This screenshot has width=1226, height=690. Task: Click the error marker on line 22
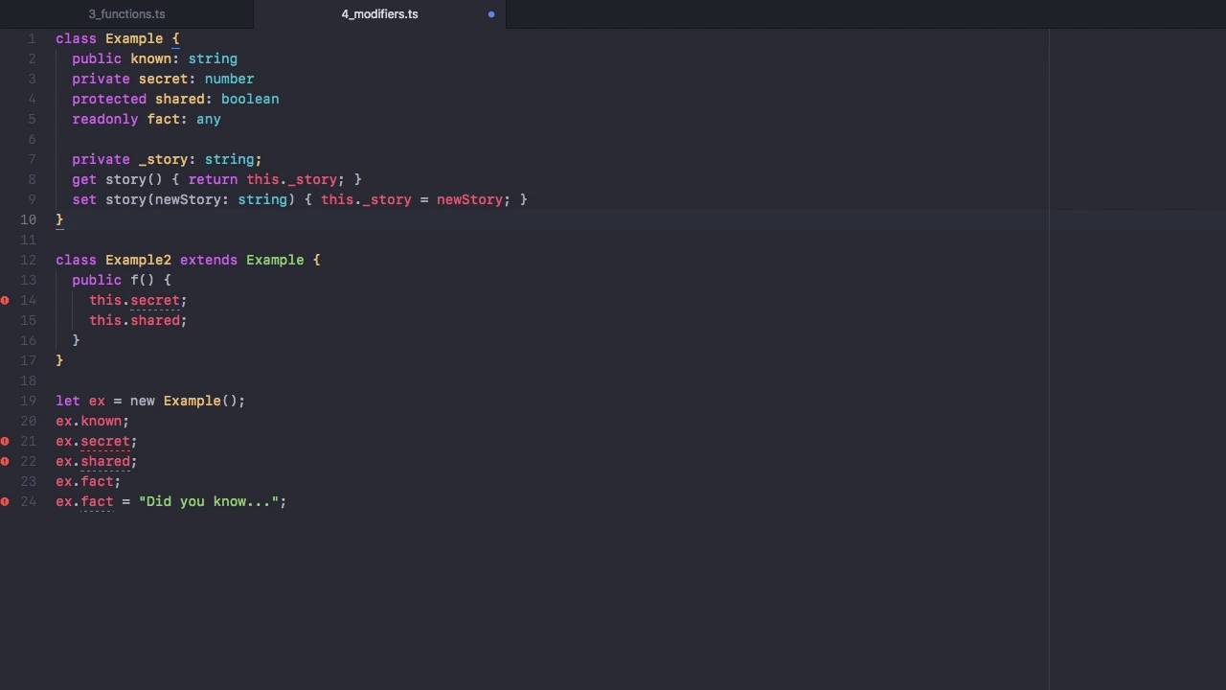[5, 461]
